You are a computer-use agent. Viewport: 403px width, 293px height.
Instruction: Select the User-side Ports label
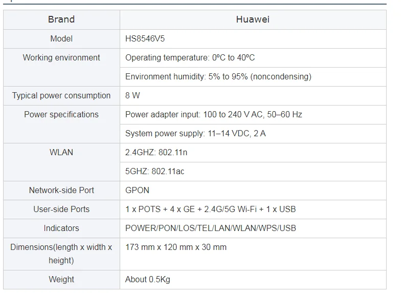tap(61, 209)
